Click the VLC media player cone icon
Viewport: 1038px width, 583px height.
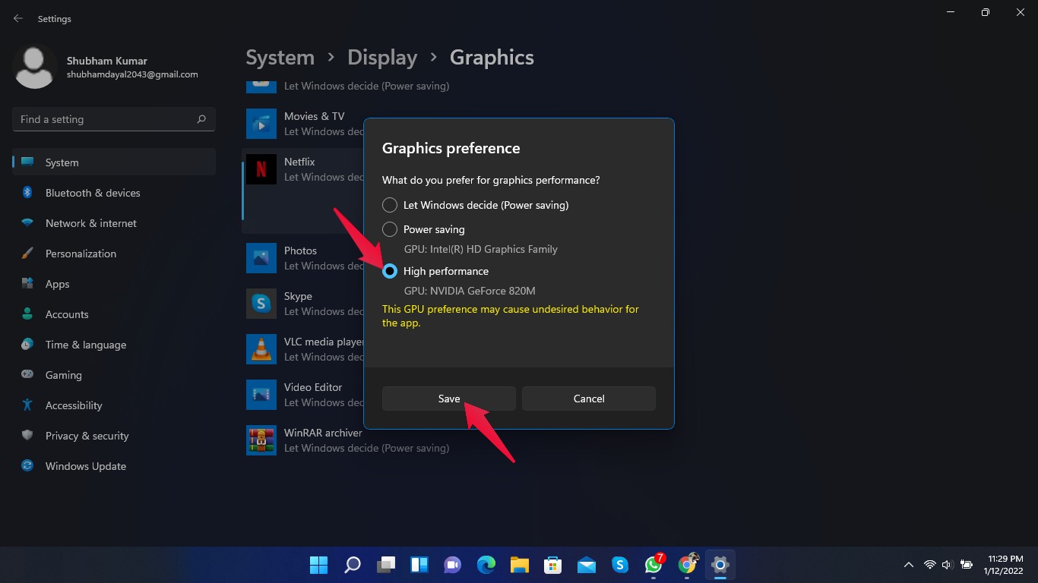[261, 349]
